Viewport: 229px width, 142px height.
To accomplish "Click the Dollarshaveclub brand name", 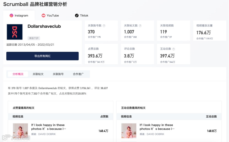I will [x=44, y=26].
